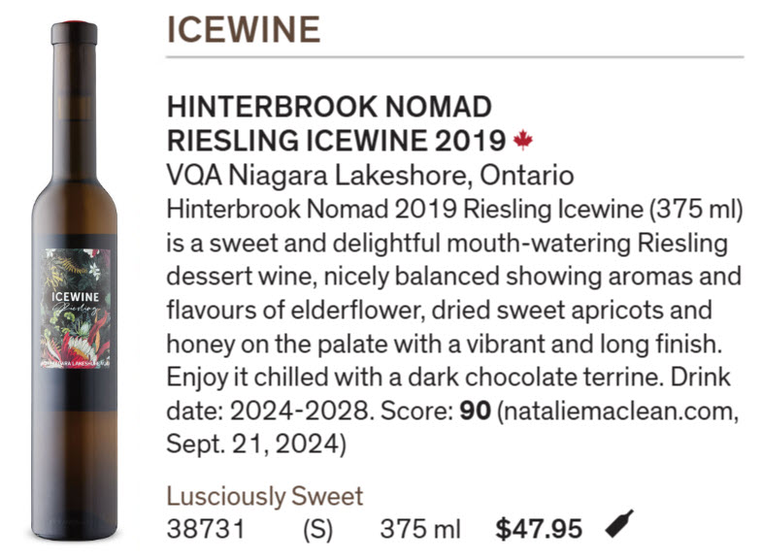Image resolution: width=762 pixels, height=560 pixels.
Task: Select the wine bottle product image
Action: (x=75, y=281)
